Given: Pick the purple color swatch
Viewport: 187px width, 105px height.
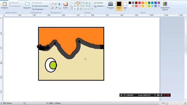Looking at the screenshot, I should tap(159, 3).
